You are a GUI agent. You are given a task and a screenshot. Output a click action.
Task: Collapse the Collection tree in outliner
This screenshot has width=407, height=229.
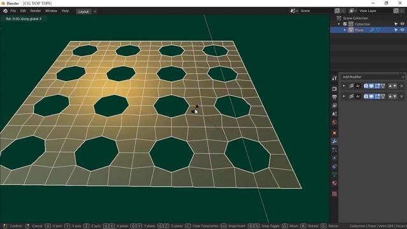339,24
